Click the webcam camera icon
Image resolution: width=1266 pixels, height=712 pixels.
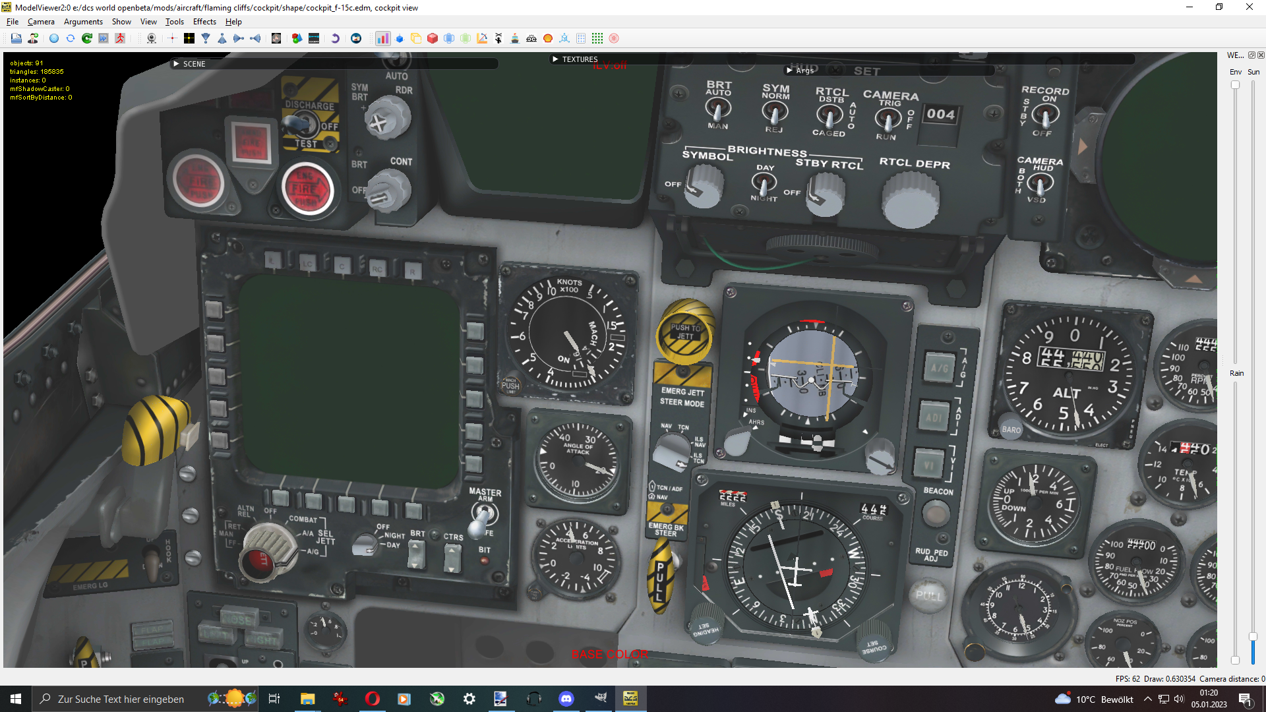(152, 38)
